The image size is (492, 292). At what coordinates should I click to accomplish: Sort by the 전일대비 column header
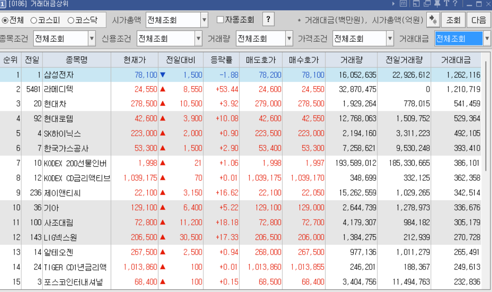(180, 60)
